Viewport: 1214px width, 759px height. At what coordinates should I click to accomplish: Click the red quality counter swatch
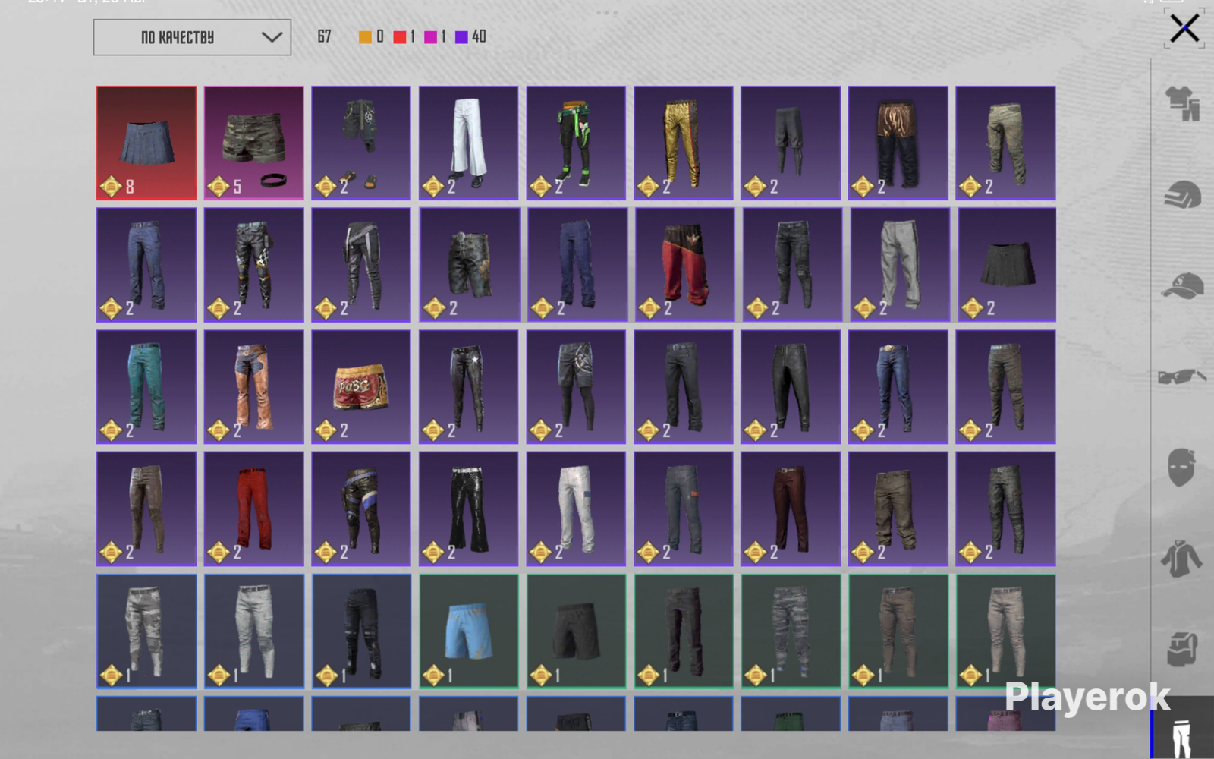[399, 37]
